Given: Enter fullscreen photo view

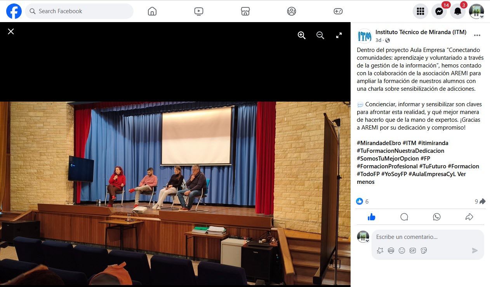Looking at the screenshot, I should click(x=339, y=35).
